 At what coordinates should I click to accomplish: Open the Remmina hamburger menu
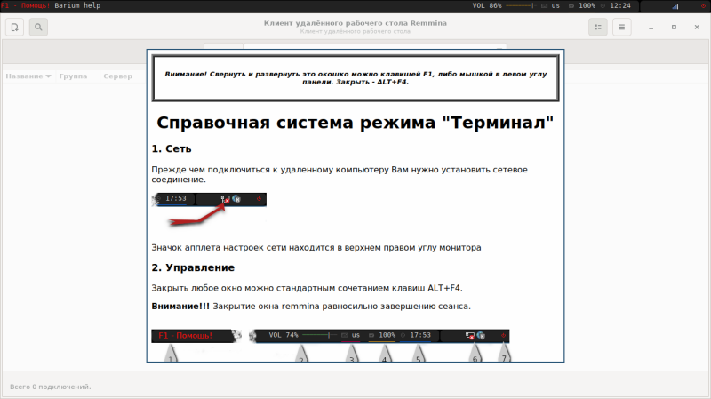(x=621, y=28)
